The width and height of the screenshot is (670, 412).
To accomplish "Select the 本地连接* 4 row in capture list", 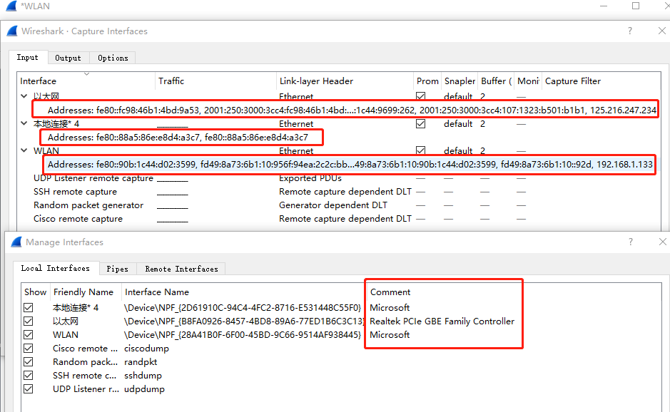I will tap(338, 124).
